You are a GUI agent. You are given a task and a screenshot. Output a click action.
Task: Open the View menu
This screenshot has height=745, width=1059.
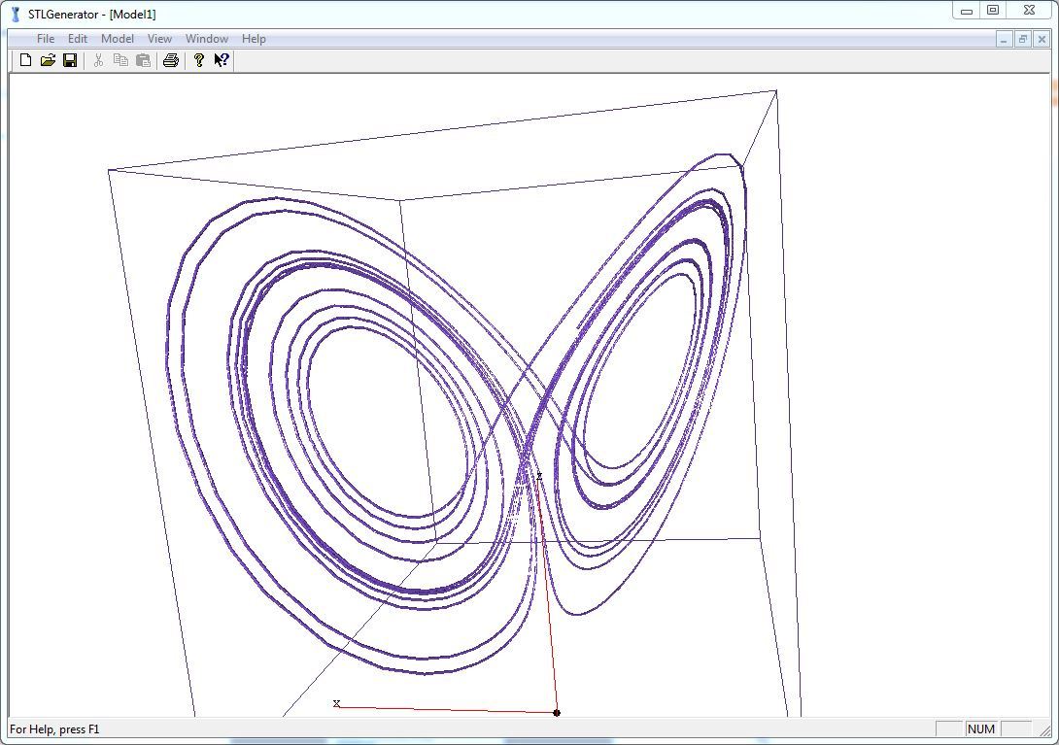coord(160,39)
